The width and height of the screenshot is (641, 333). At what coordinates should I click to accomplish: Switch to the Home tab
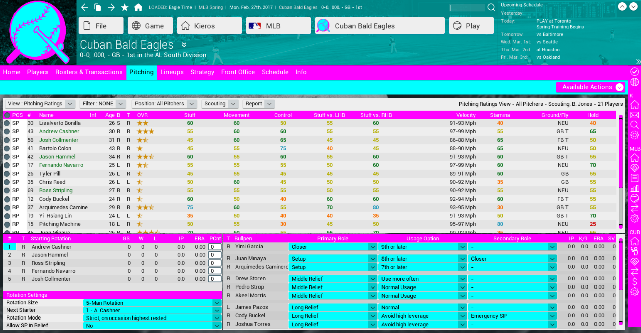(x=12, y=72)
